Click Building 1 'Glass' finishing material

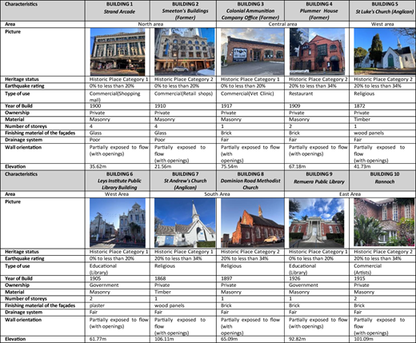[x=95, y=133]
